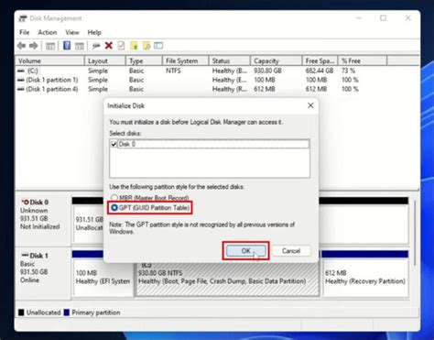Select the (C:) volume row
The image size is (434, 340).
click(x=201, y=71)
